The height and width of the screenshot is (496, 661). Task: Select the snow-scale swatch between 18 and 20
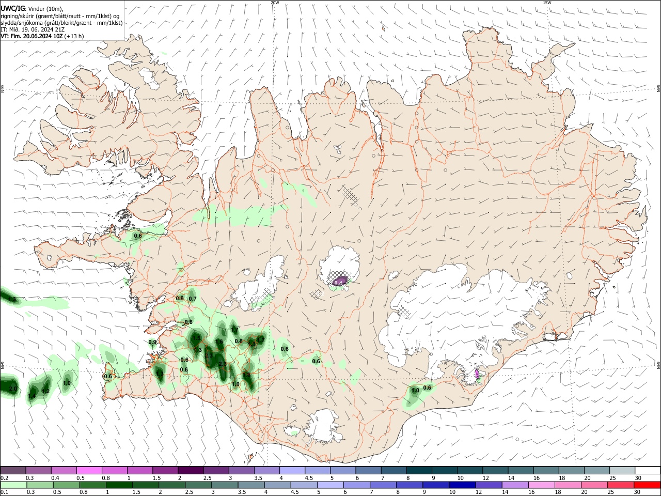pos(572,471)
